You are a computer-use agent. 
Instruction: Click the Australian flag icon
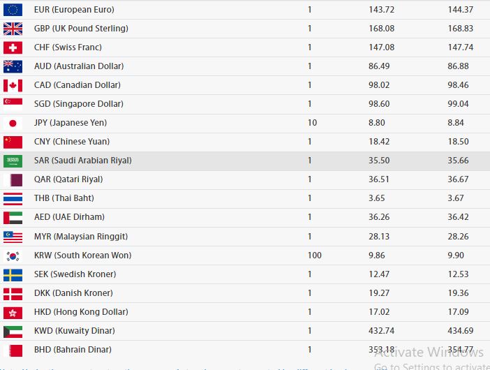13,66
